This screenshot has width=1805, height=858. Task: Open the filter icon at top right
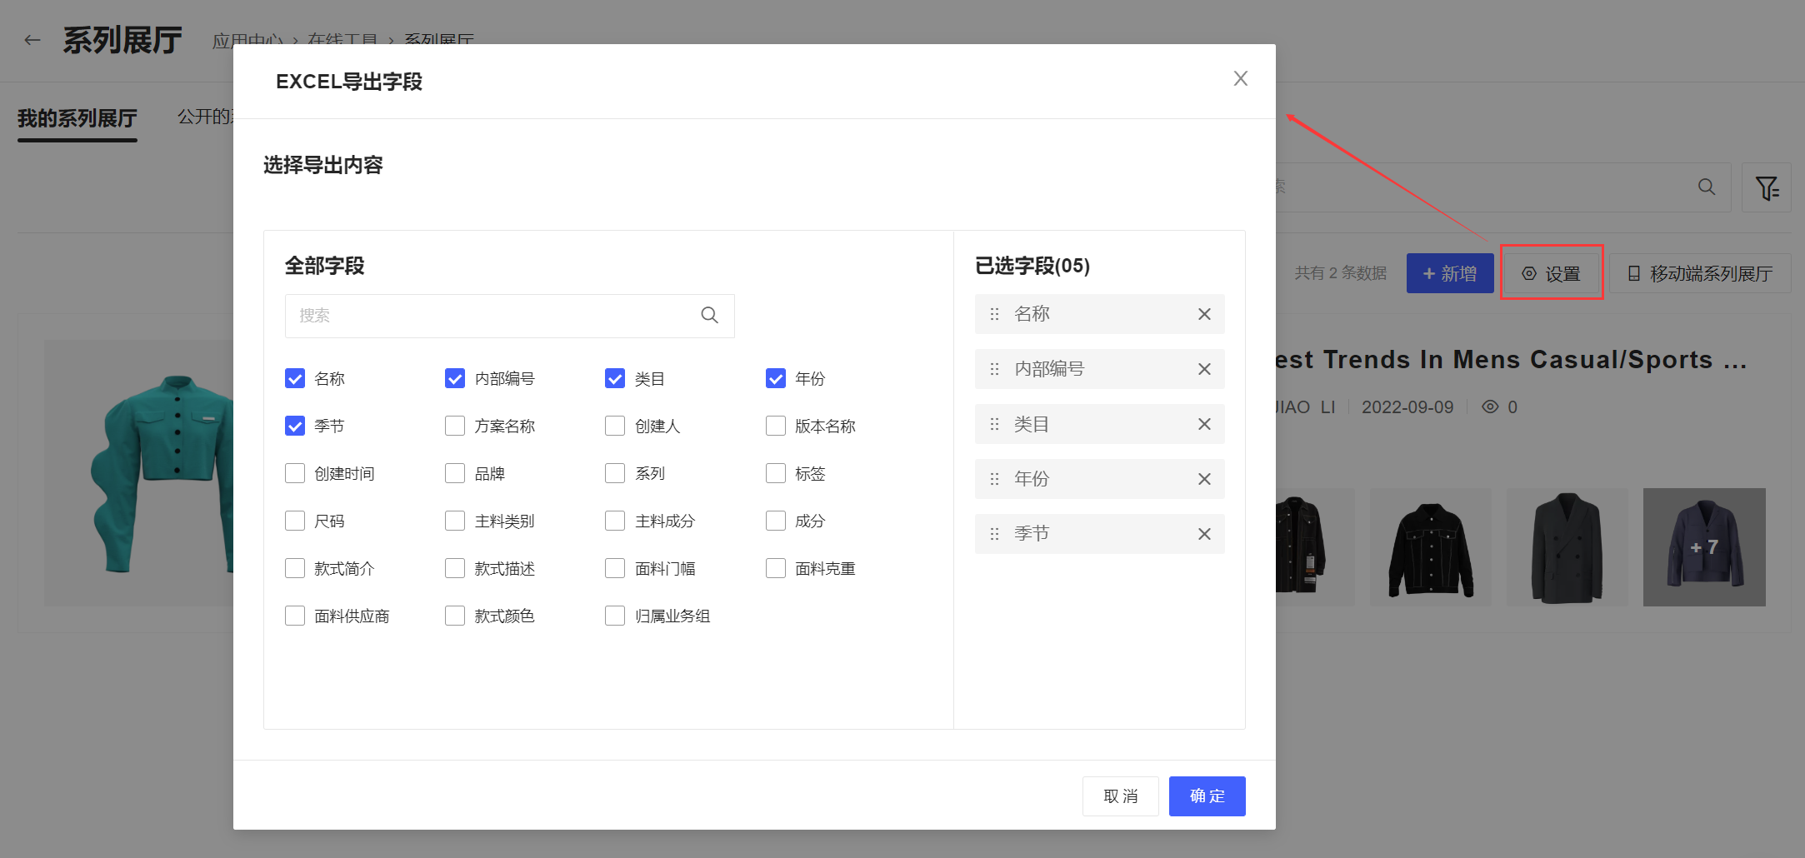tap(1766, 187)
